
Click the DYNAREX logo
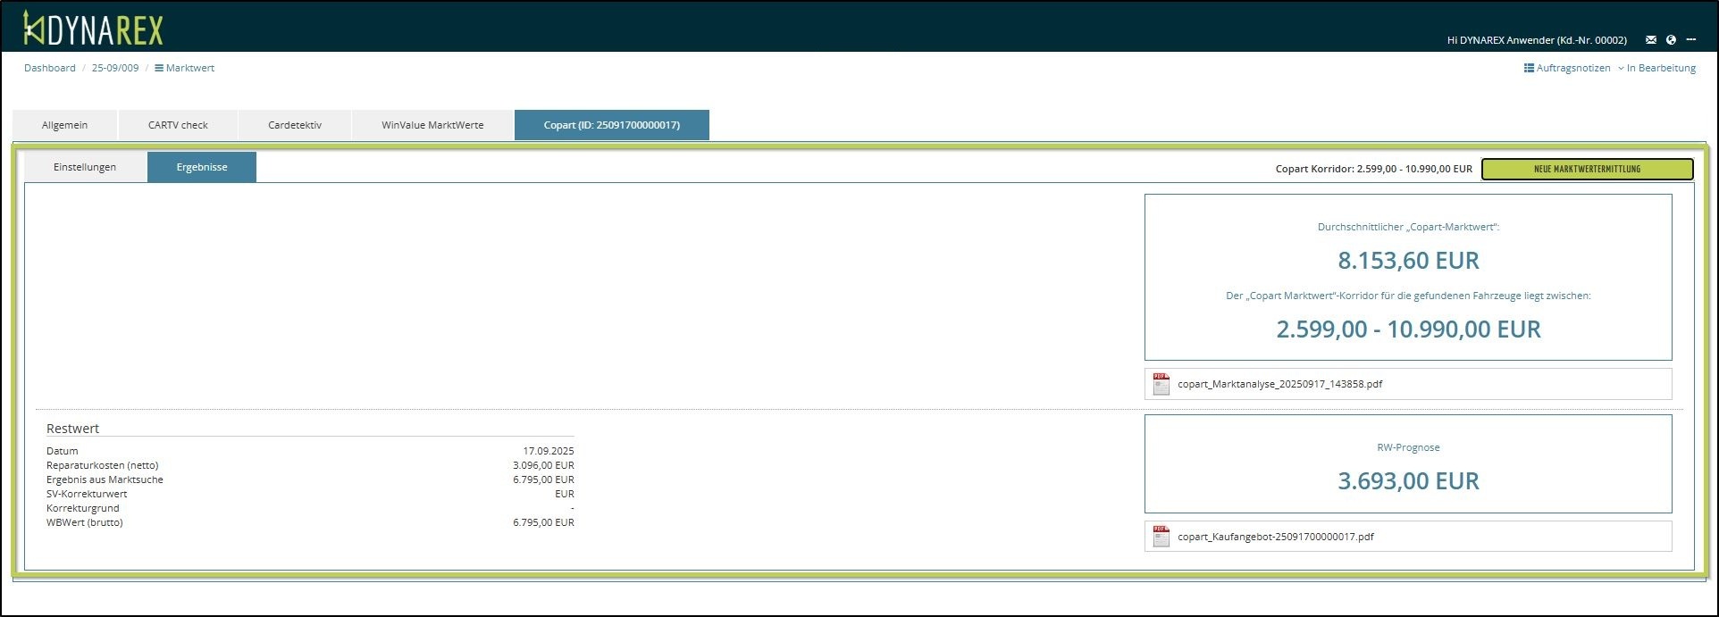point(94,29)
